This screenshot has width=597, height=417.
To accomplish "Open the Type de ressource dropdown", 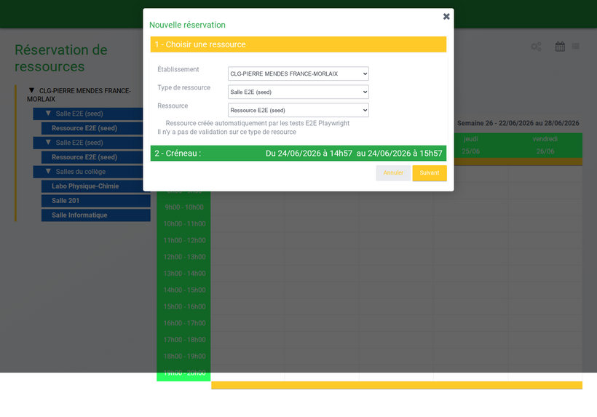I will [298, 92].
